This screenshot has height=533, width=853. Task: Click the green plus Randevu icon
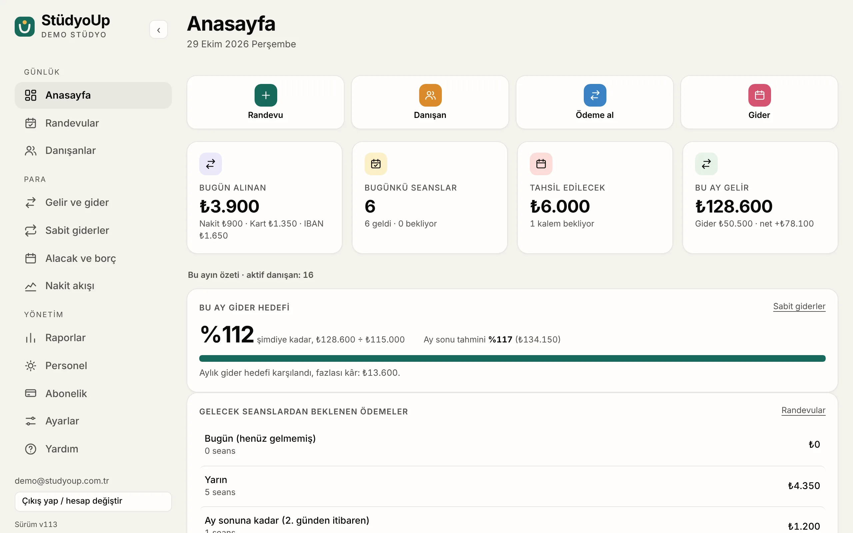point(266,95)
